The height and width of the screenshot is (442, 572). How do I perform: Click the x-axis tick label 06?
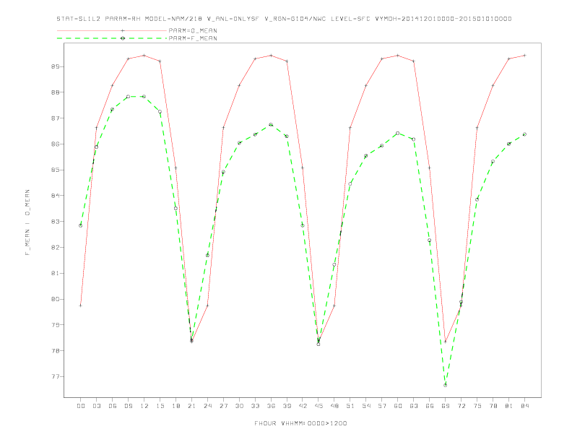(113, 406)
